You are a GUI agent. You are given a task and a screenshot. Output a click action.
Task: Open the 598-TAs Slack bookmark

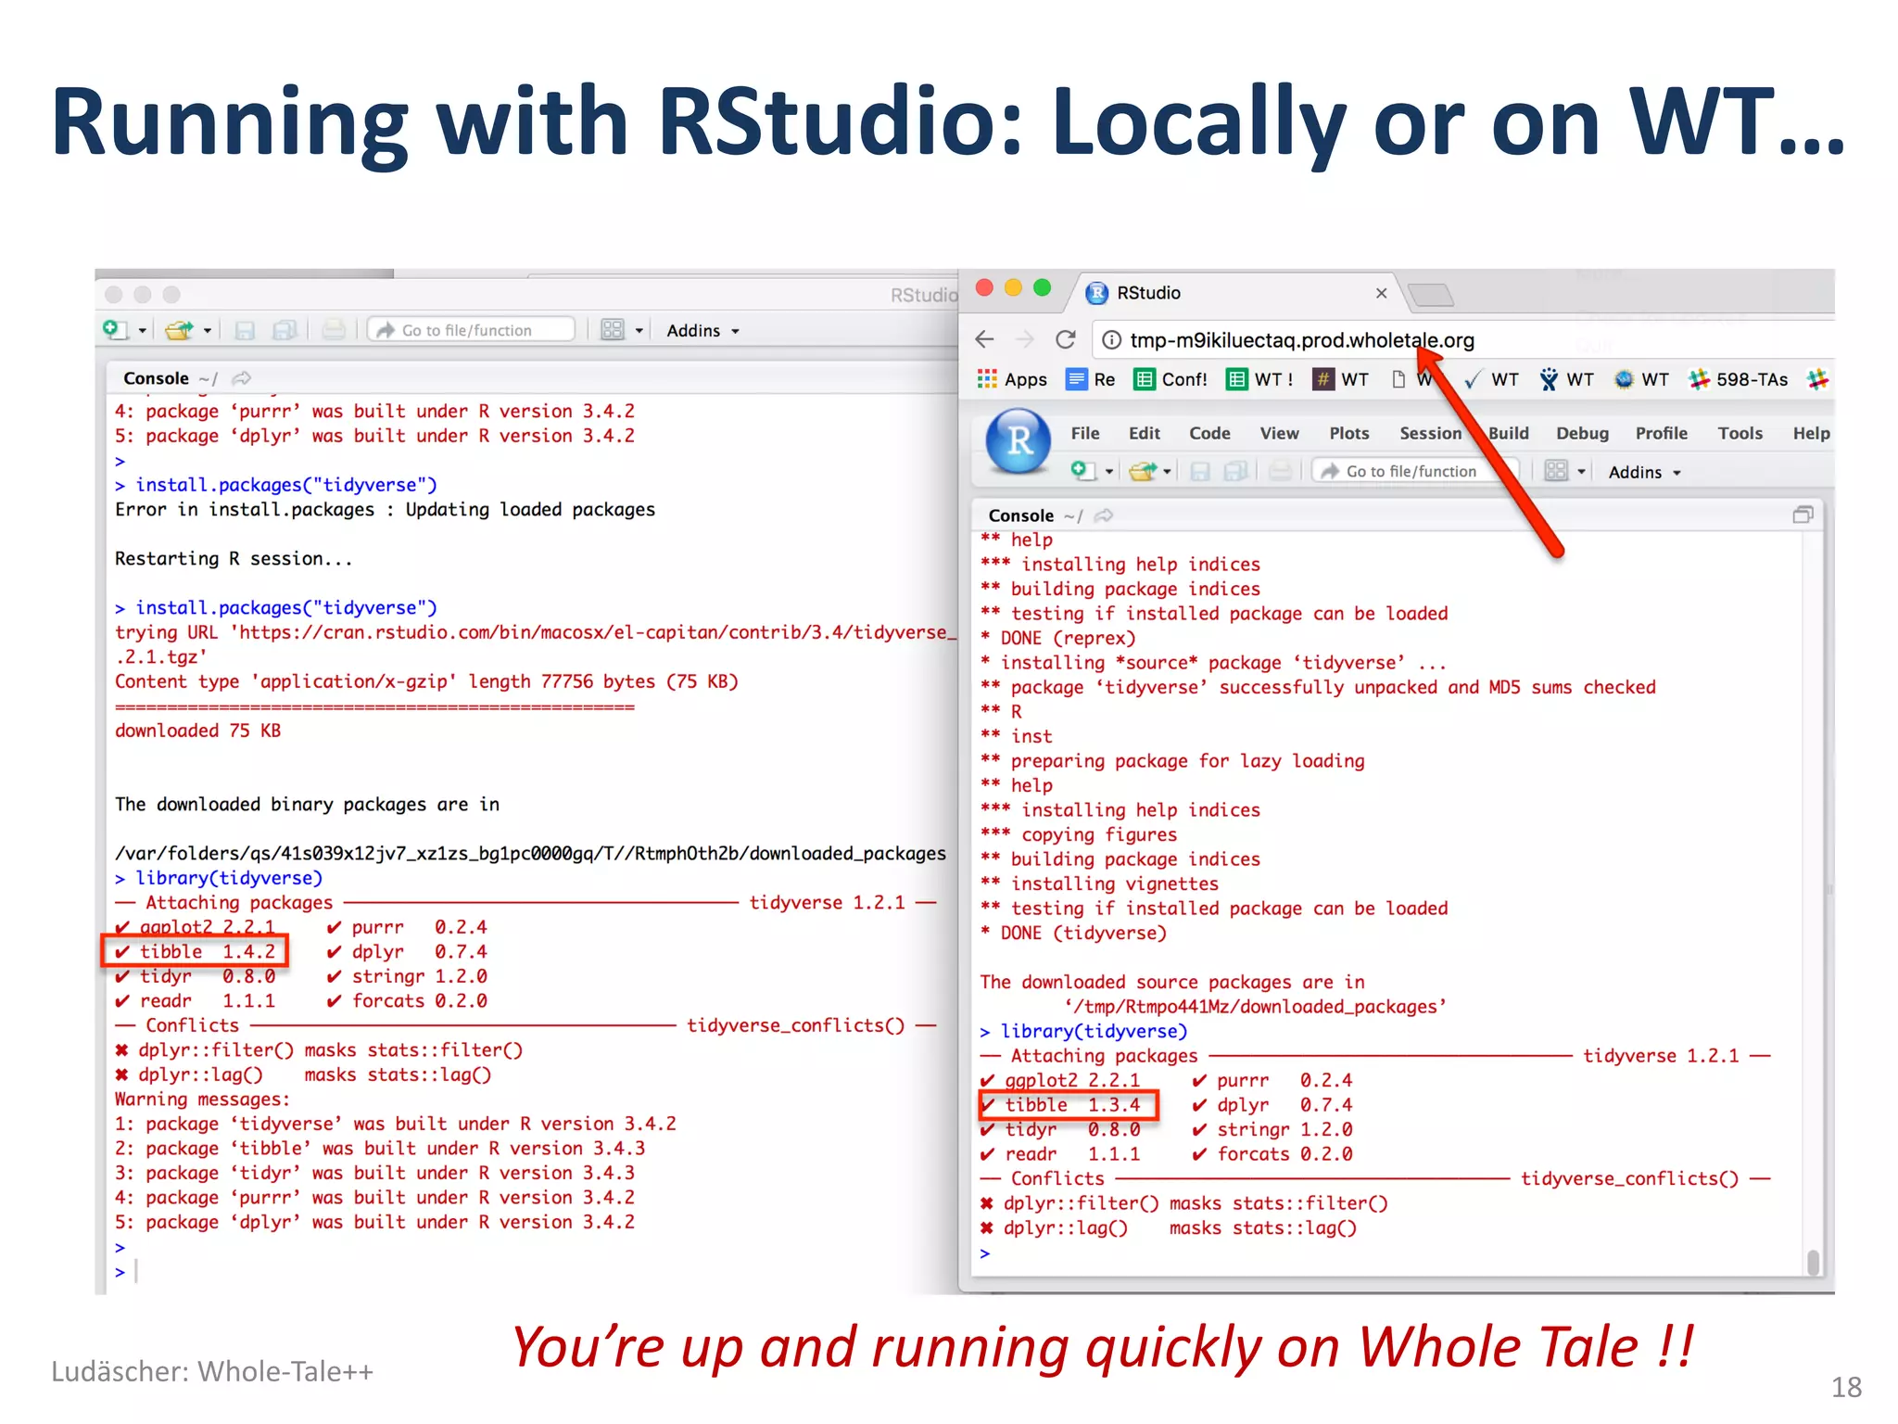1739,379
